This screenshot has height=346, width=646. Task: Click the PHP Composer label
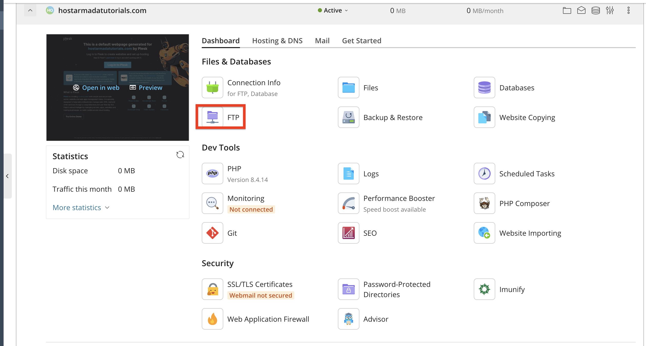point(525,203)
